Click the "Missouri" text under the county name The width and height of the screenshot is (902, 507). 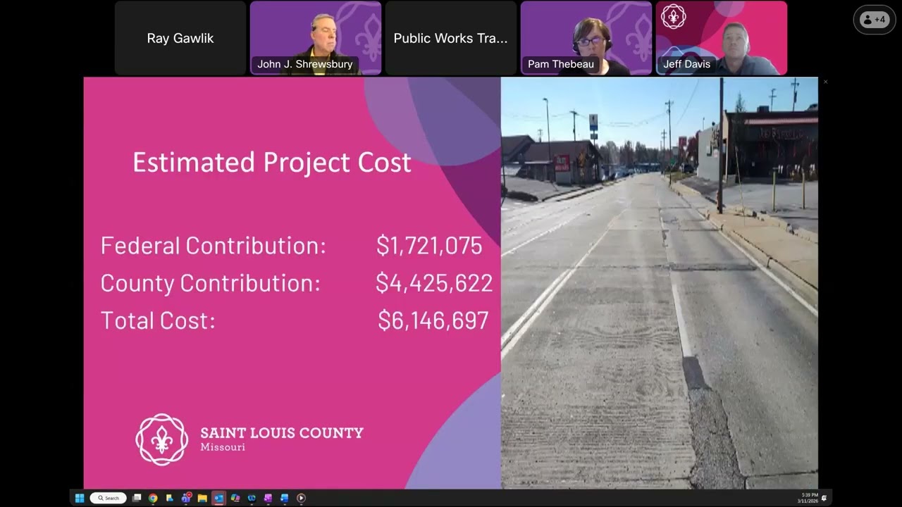point(223,447)
